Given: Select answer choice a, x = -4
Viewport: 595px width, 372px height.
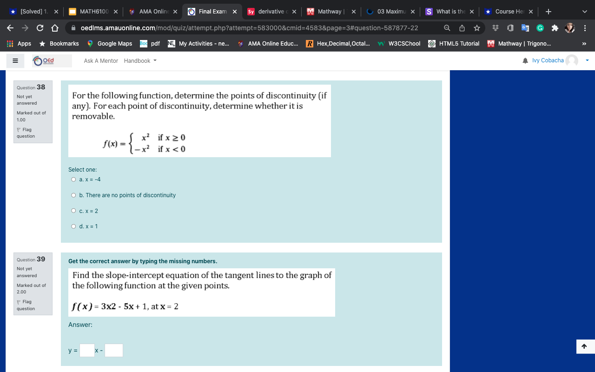Looking at the screenshot, I should (x=73, y=179).
